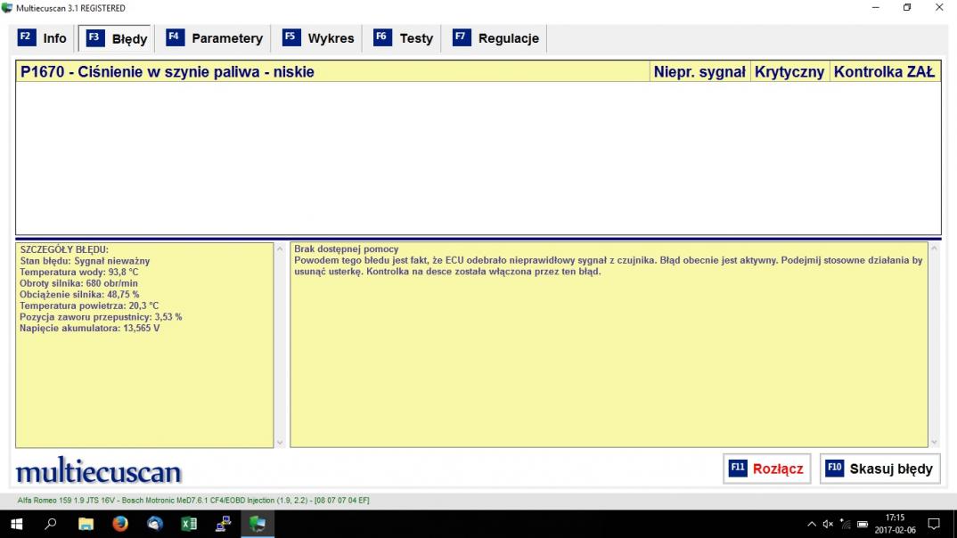Open the Windows Start menu
The width and height of the screenshot is (957, 538).
coord(16,524)
